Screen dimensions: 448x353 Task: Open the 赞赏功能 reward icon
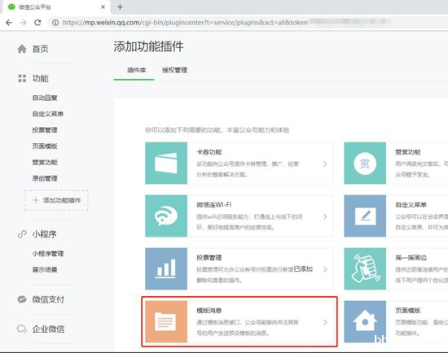coord(365,163)
